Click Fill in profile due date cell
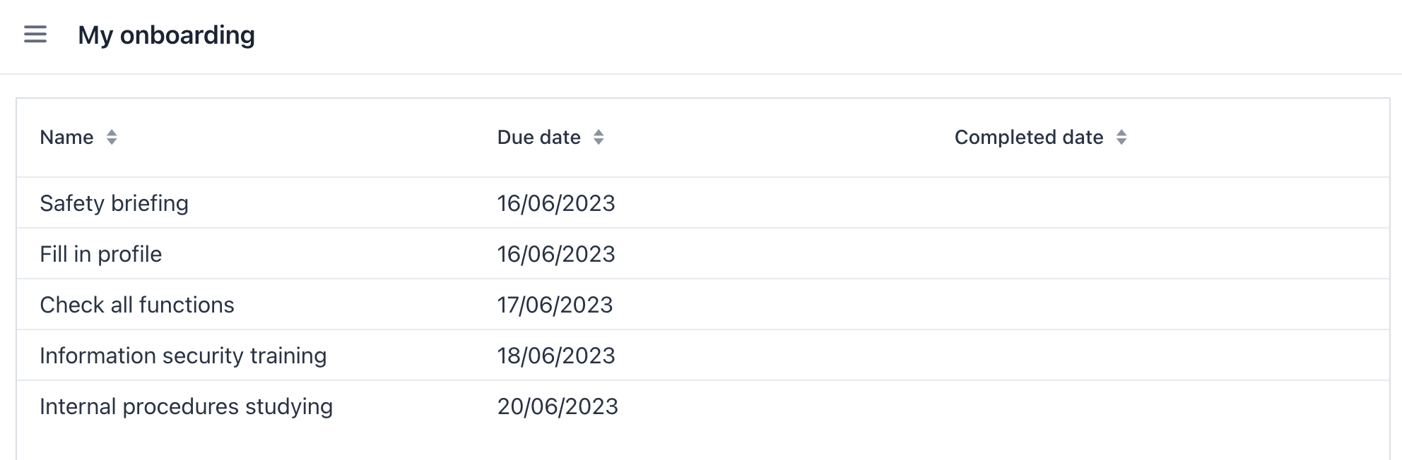 (x=556, y=254)
